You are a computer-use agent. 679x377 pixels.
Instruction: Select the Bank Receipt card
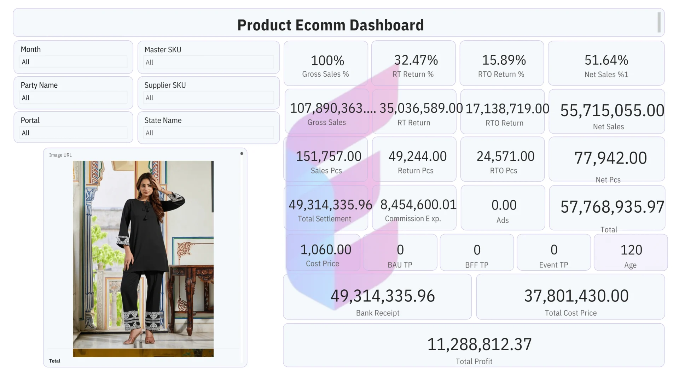377,297
